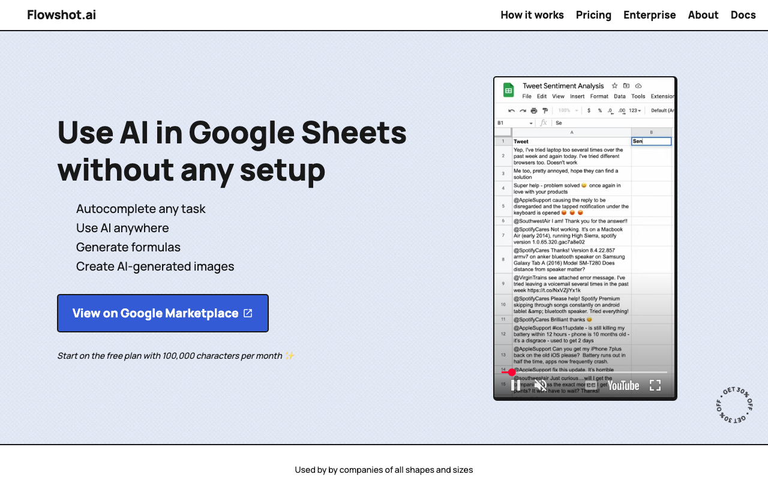This screenshot has width=768, height=480.
Task: Click the free plan 100,000 characters note
Action: 176,356
